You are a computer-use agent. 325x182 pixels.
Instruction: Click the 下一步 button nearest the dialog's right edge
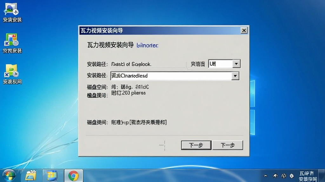point(228,145)
